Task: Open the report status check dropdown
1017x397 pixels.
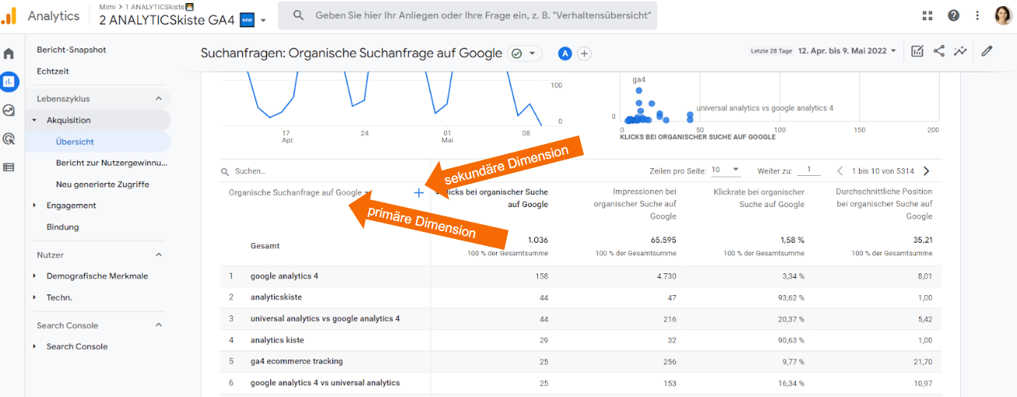Action: 524,54
